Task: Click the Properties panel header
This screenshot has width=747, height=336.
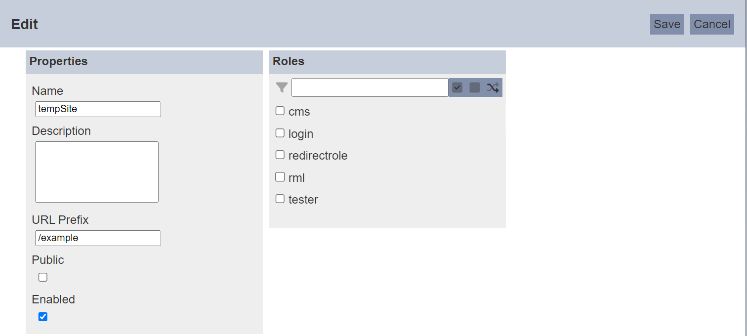Action: pos(144,62)
